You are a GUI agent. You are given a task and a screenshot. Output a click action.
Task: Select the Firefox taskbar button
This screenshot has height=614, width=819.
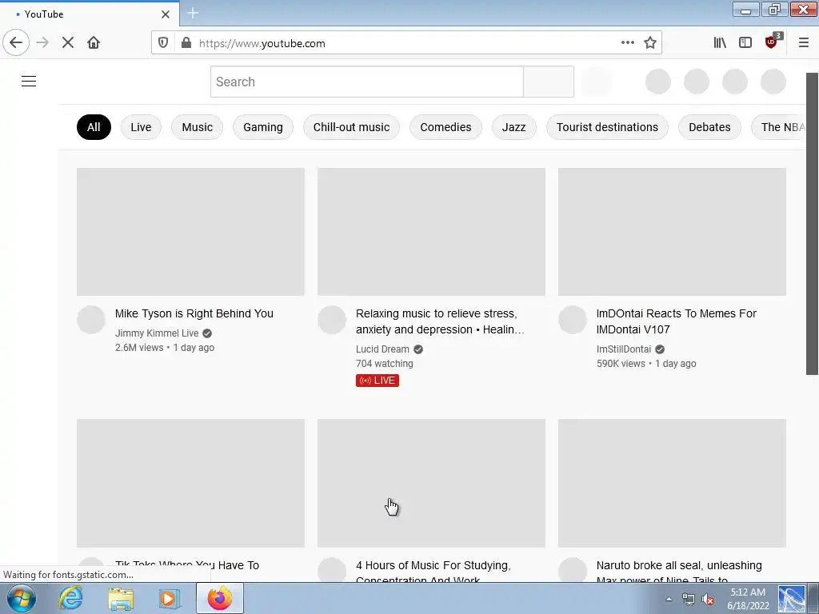coord(220,598)
